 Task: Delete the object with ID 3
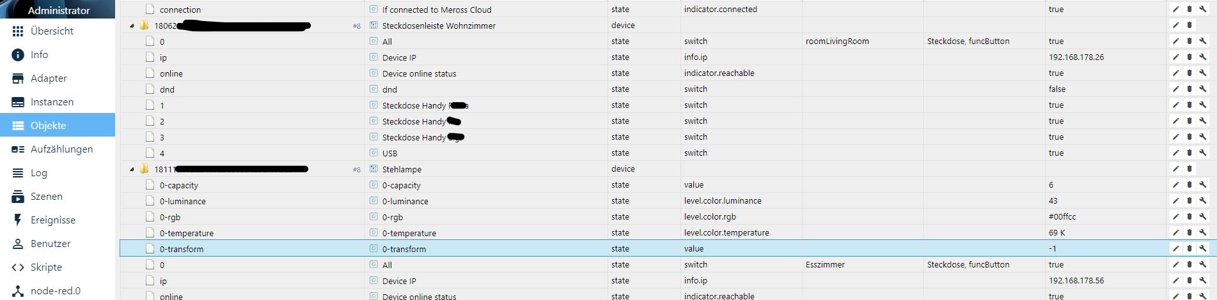[1190, 137]
